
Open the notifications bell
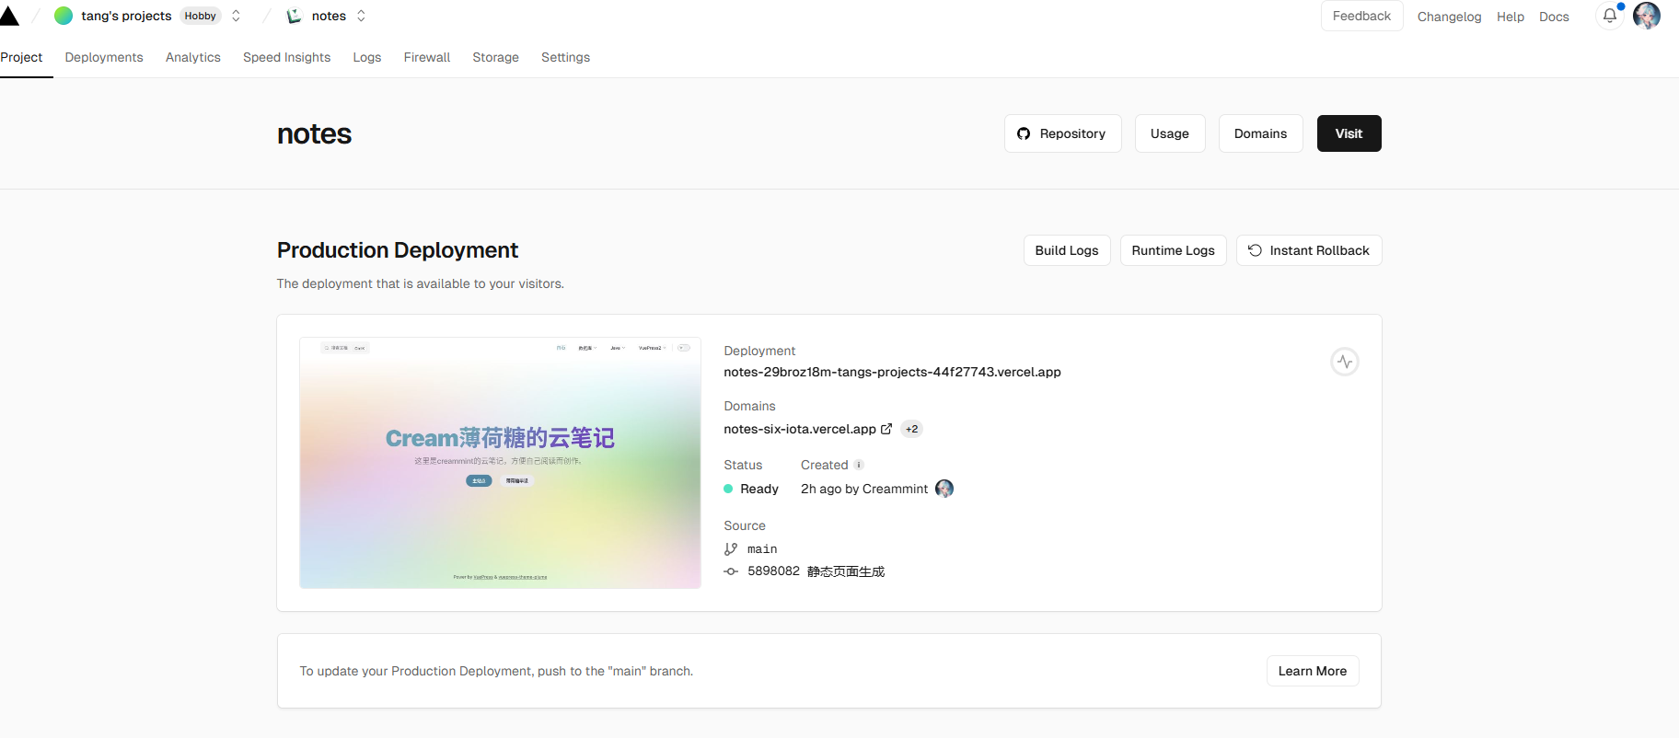click(x=1610, y=16)
